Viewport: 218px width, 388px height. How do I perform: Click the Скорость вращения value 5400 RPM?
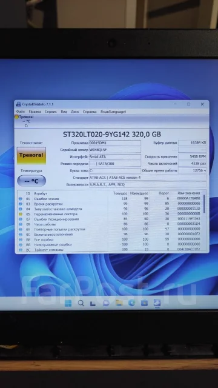click(x=193, y=156)
